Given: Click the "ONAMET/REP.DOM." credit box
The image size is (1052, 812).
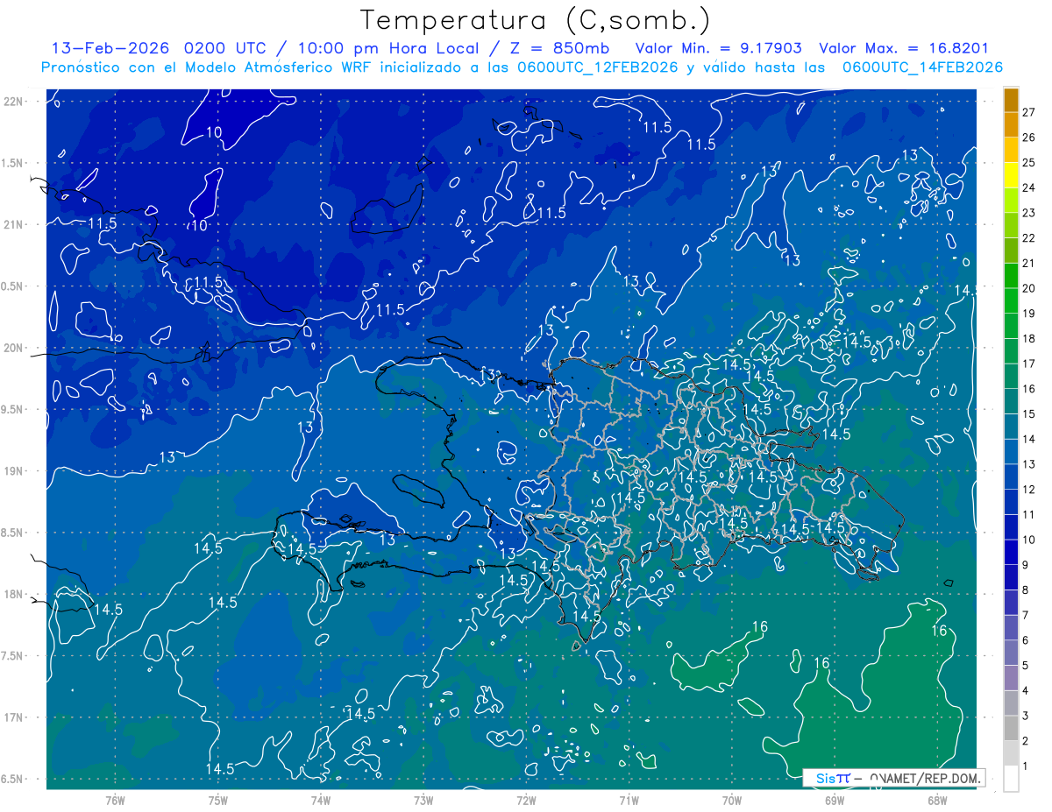Looking at the screenshot, I should pyautogui.click(x=893, y=778).
